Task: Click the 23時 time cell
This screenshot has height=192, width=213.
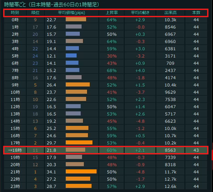Action: [x=15, y=186]
